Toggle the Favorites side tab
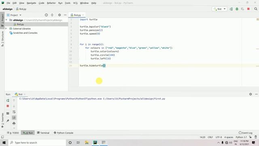259x146 pixels. click(2, 120)
